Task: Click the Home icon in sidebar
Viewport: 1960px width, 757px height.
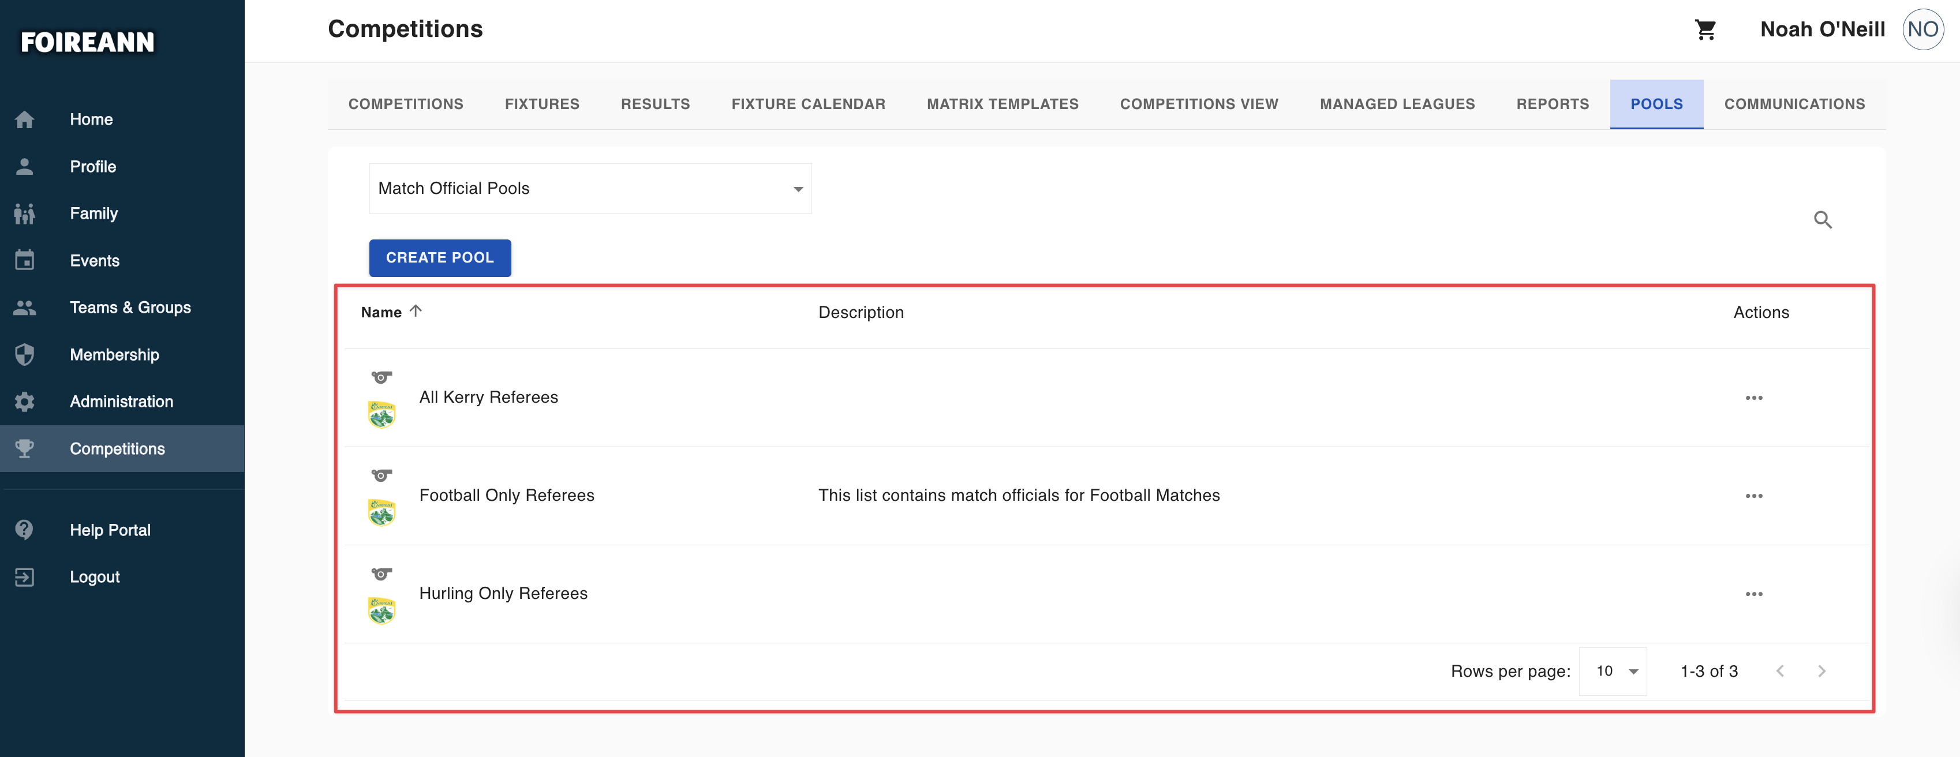Action: point(24,119)
